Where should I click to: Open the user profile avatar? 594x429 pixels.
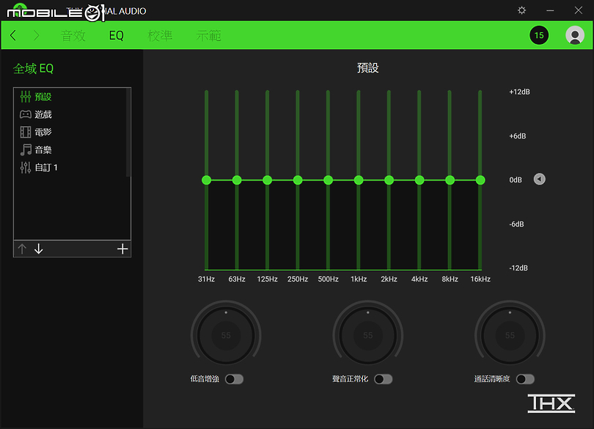(x=575, y=35)
